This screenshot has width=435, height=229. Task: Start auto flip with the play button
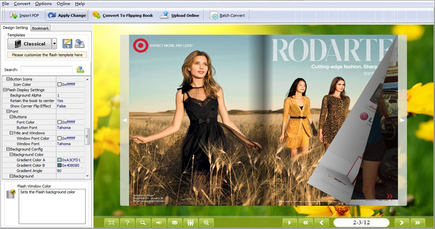click(x=290, y=223)
